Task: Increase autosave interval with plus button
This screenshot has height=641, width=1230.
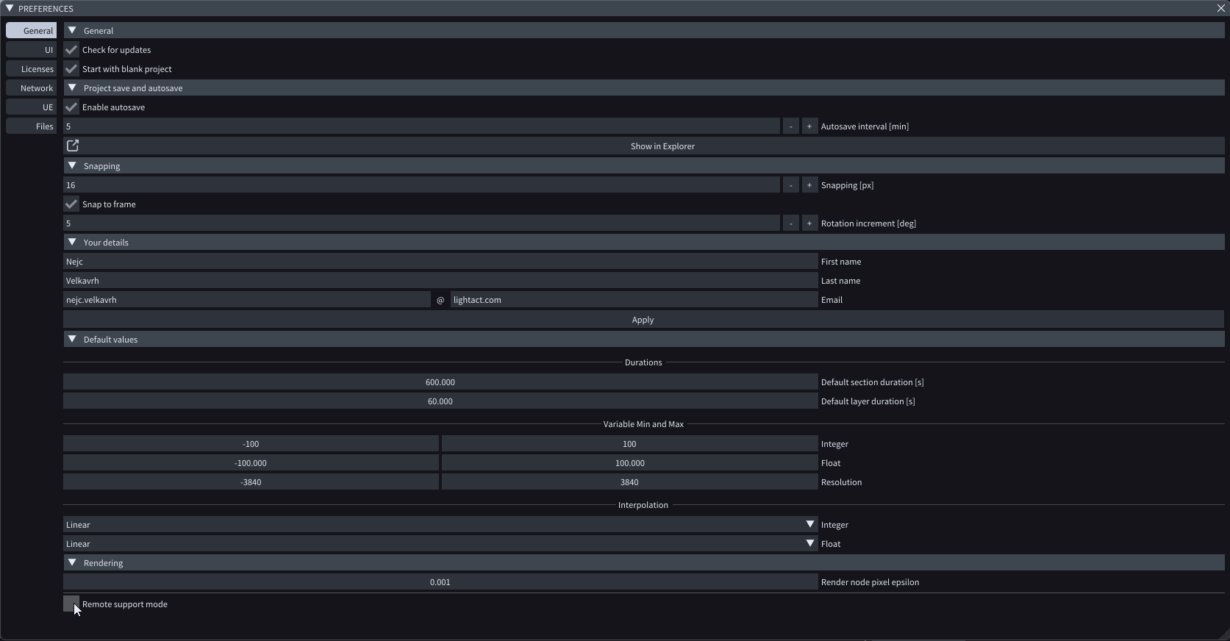Action: [809, 126]
